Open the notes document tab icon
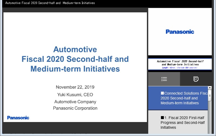This screenshot has height=136, width=216. tap(196, 79)
